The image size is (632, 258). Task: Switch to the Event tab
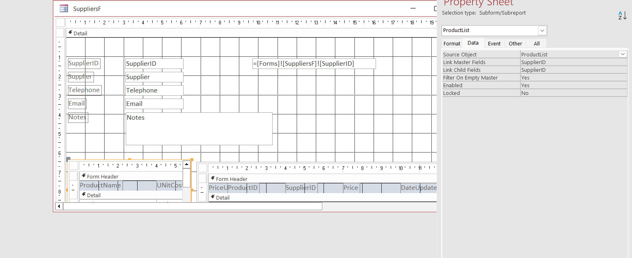tap(494, 43)
